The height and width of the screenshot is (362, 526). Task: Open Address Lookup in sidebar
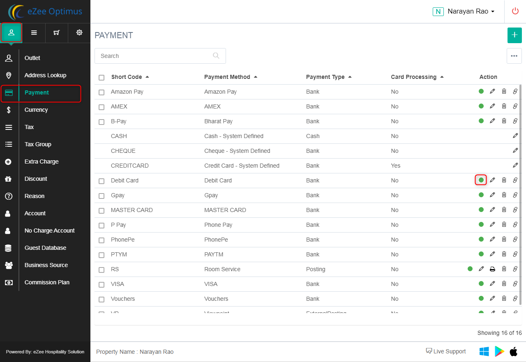tap(45, 75)
